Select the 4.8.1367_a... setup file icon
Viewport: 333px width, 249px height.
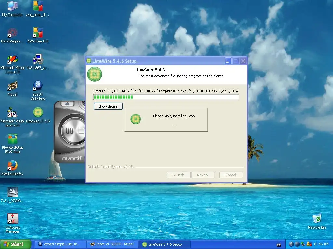tap(38, 62)
